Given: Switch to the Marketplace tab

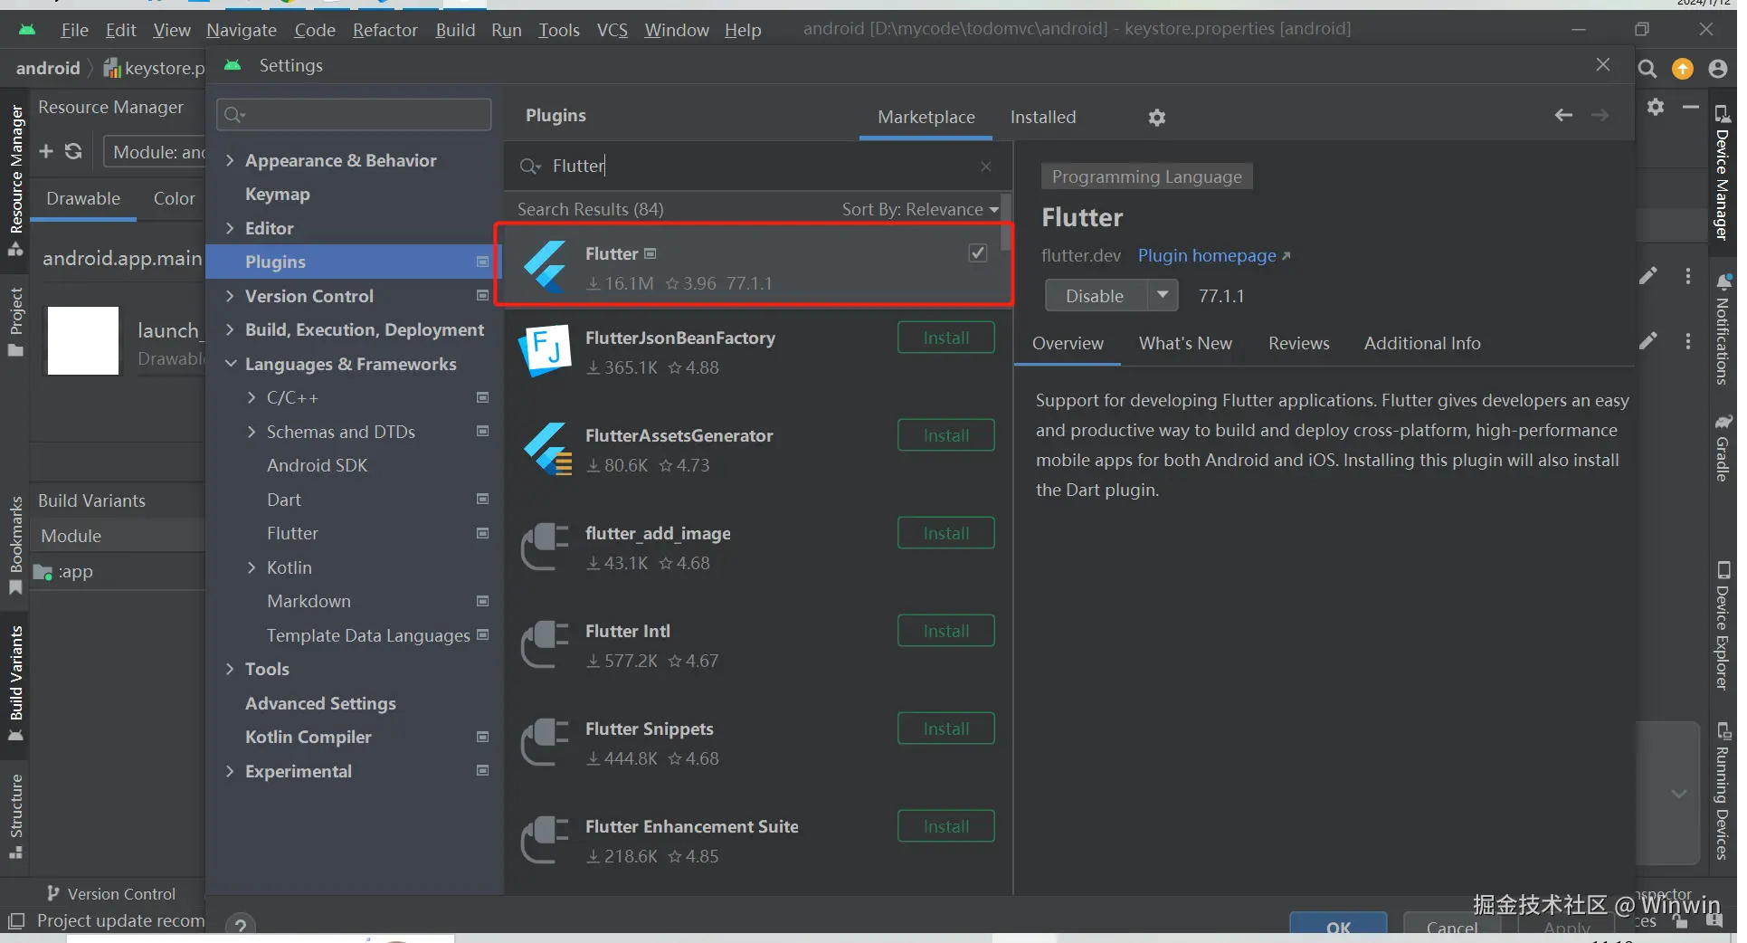Looking at the screenshot, I should tap(926, 118).
